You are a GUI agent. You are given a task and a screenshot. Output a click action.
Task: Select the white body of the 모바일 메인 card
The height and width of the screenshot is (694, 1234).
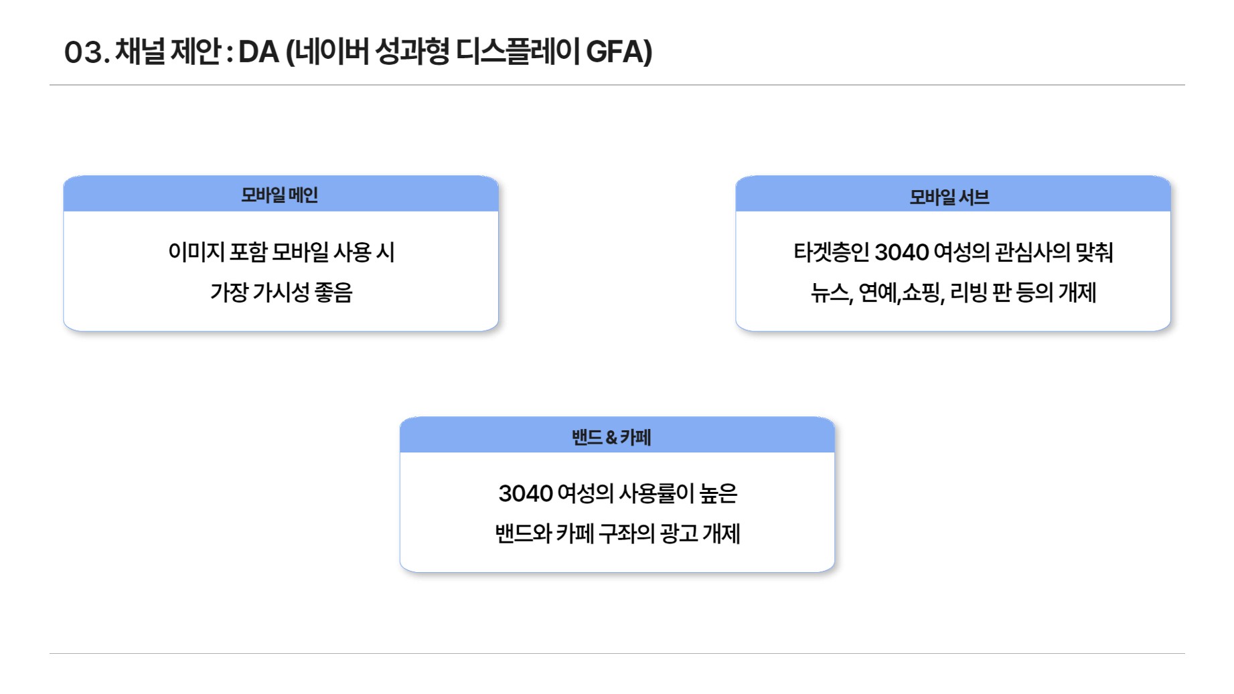(281, 271)
